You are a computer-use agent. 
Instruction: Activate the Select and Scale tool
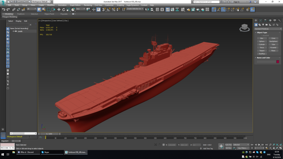point(68,10)
